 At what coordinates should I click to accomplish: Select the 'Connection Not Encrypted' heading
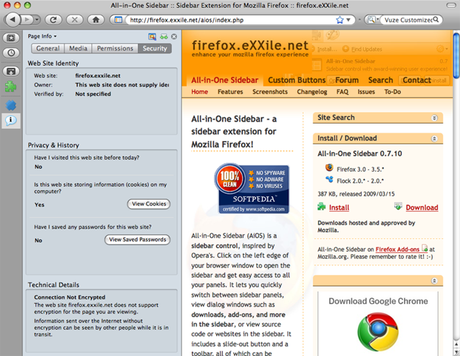tap(69, 297)
